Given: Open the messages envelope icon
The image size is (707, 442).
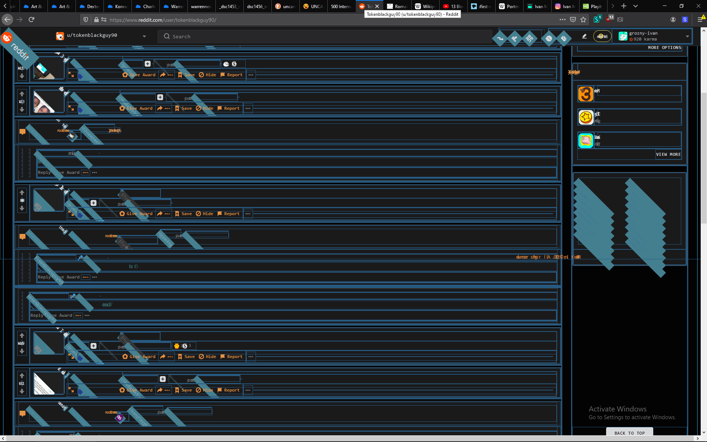Looking at the screenshot, I should pos(563,38).
